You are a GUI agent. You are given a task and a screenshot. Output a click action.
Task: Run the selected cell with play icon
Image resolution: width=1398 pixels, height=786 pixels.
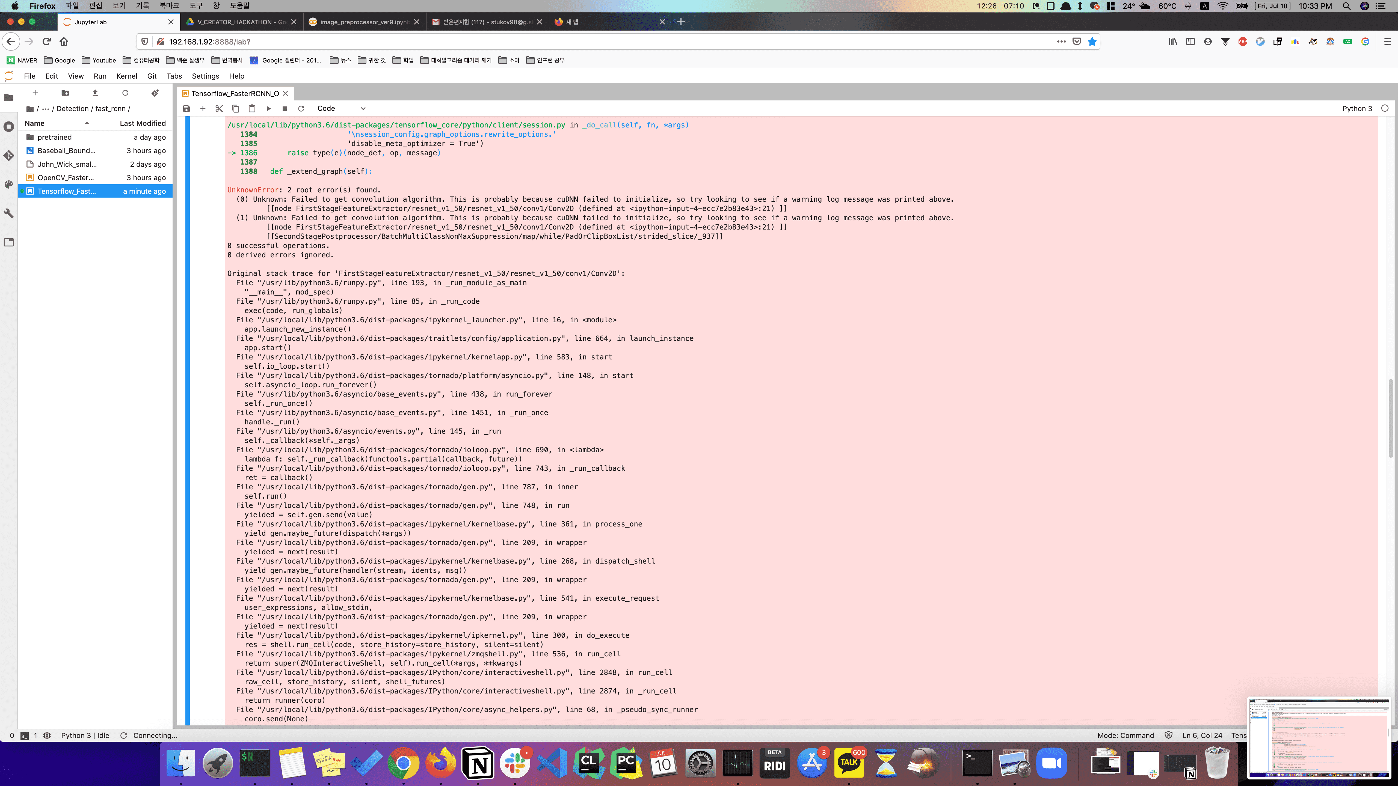pos(268,109)
